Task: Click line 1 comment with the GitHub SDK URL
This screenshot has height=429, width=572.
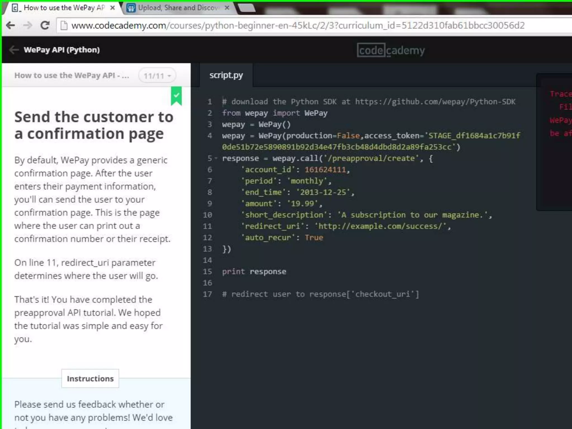Action: [x=369, y=102]
